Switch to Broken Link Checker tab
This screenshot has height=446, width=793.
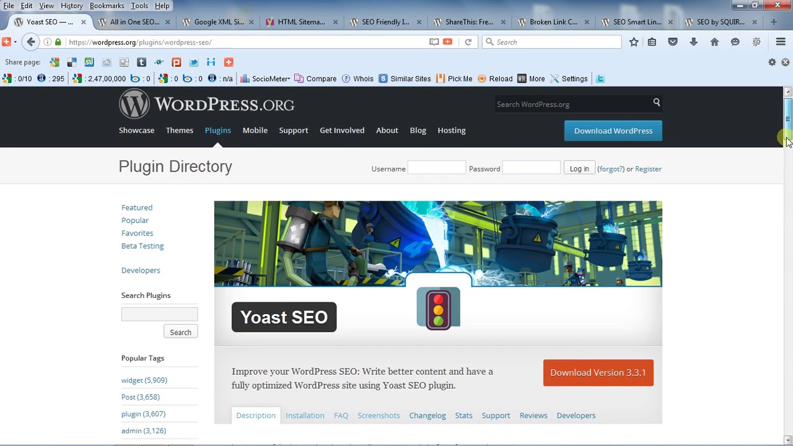(553, 22)
